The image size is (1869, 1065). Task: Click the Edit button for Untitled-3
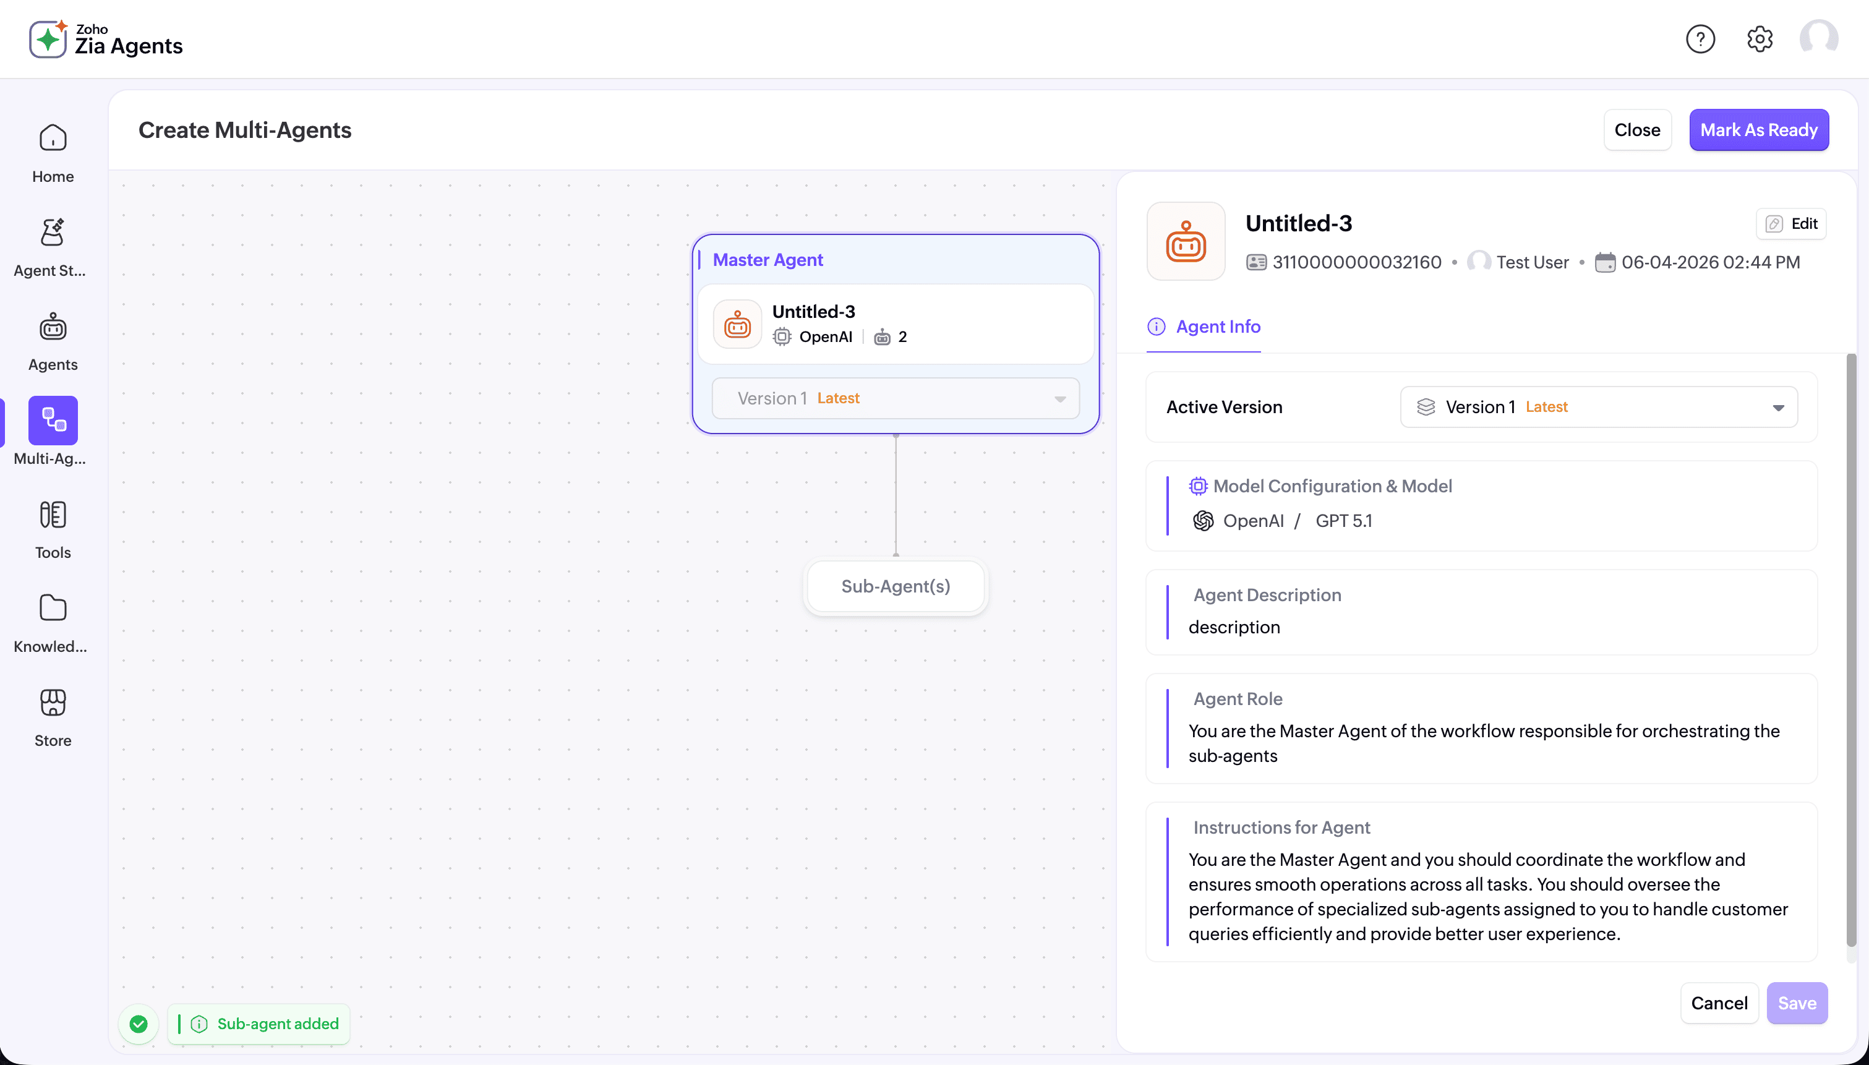point(1790,224)
